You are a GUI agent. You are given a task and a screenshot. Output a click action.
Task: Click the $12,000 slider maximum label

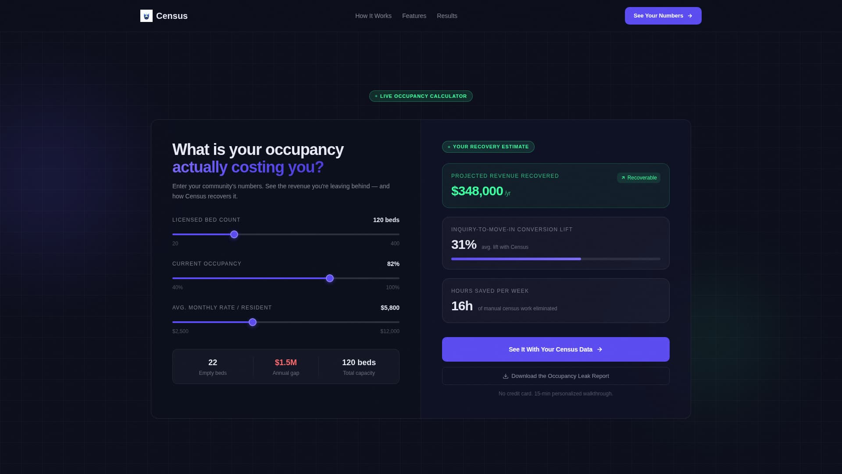click(x=390, y=331)
